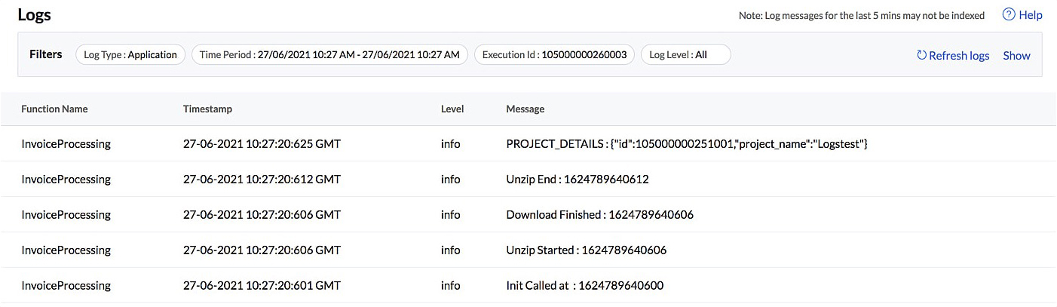
Task: Click the Level column header
Action: [452, 109]
